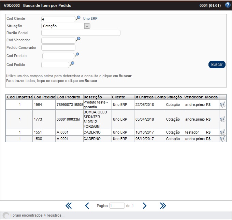Click the Dt Entrega Comp column header
The height and width of the screenshot is (220, 232).
pos(150,97)
